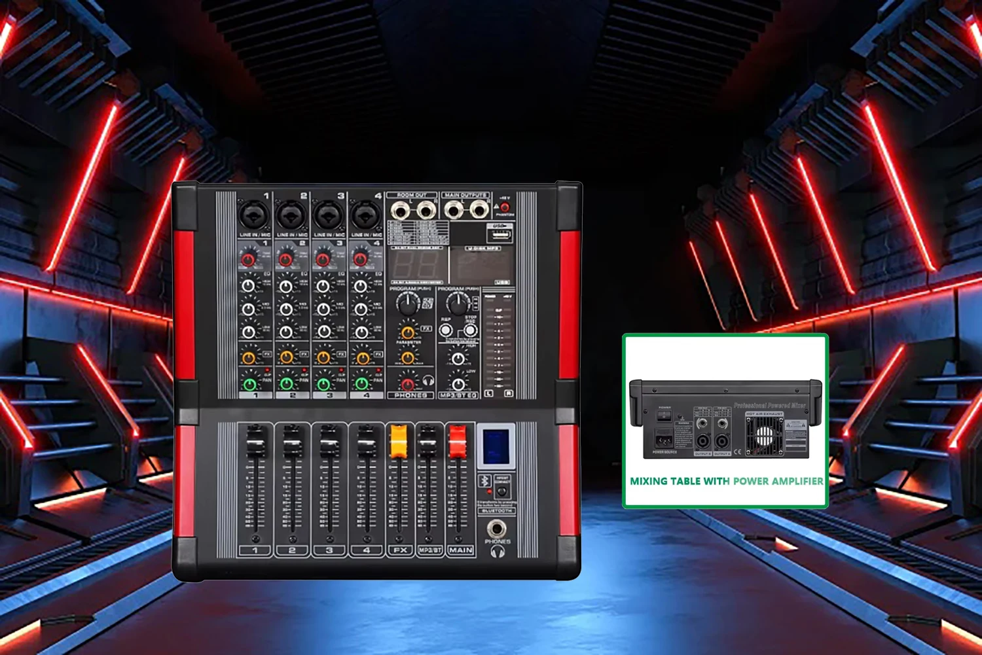Screen dimensions: 982x655
Task: Click the BLUETOOTH section label
Action: [x=497, y=510]
